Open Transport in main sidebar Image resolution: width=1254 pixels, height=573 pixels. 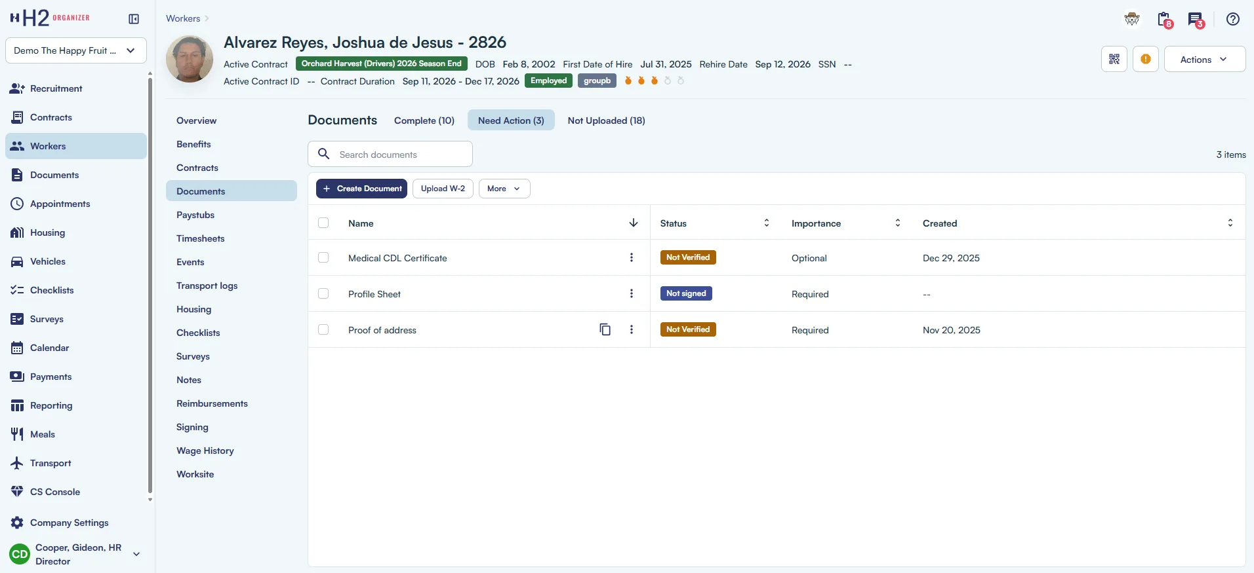point(76,463)
